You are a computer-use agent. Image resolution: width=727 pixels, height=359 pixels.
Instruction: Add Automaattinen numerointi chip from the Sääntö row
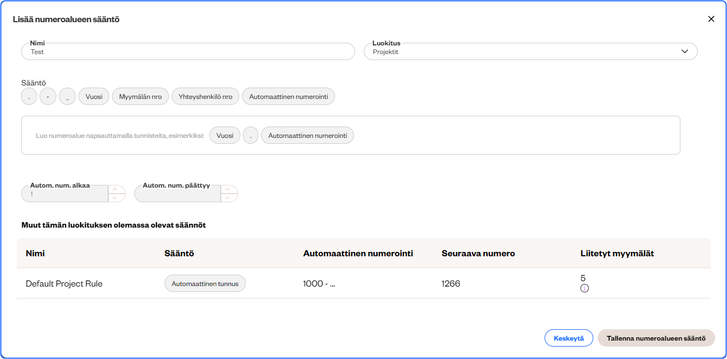point(289,97)
